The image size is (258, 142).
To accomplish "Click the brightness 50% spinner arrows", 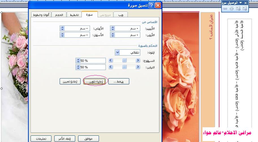I will coord(78,61).
